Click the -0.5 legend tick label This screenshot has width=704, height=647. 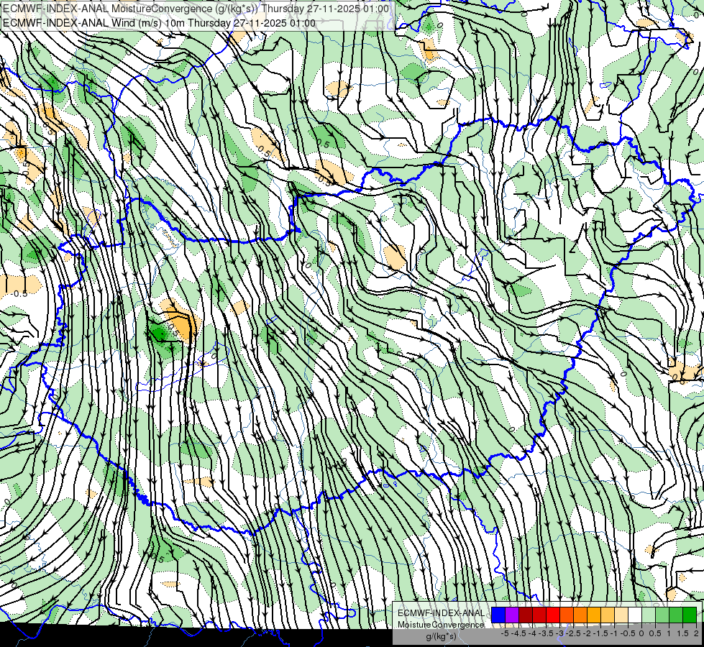(628, 633)
